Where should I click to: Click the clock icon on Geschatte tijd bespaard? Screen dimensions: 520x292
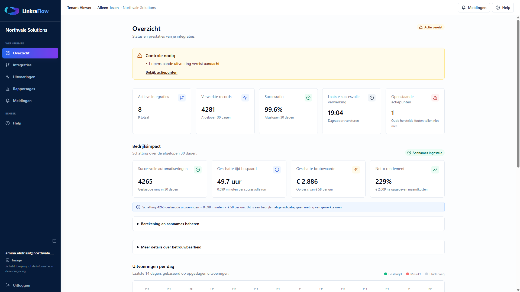point(277,170)
